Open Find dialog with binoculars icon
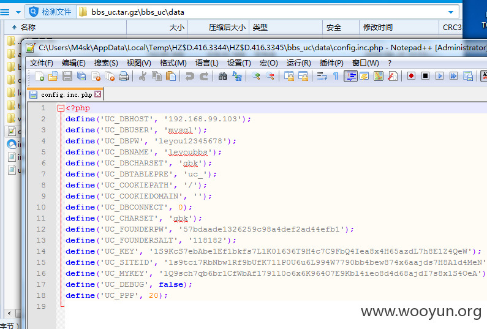The image size is (487, 329). tap(222, 76)
